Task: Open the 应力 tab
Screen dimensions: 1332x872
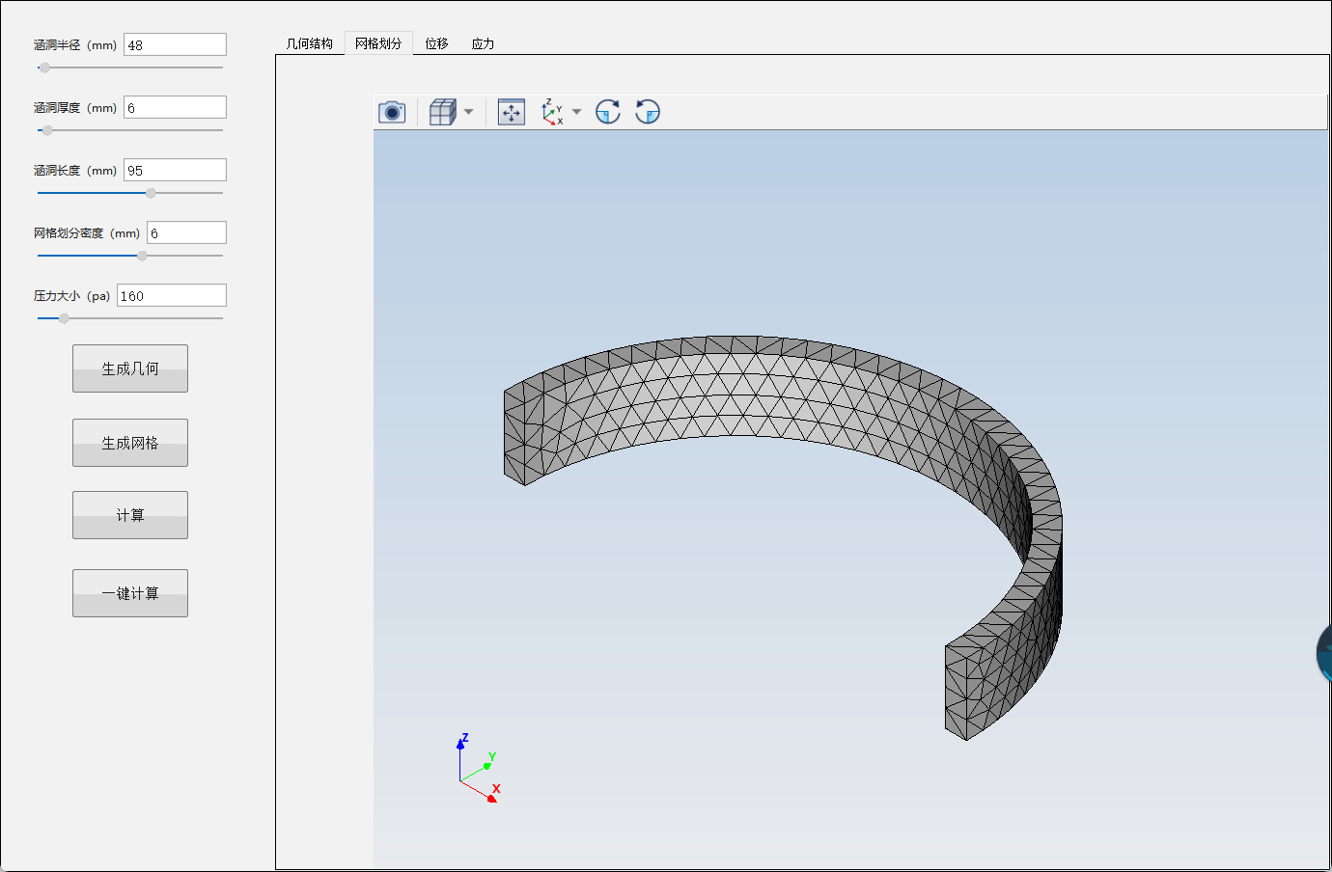Action: click(483, 43)
